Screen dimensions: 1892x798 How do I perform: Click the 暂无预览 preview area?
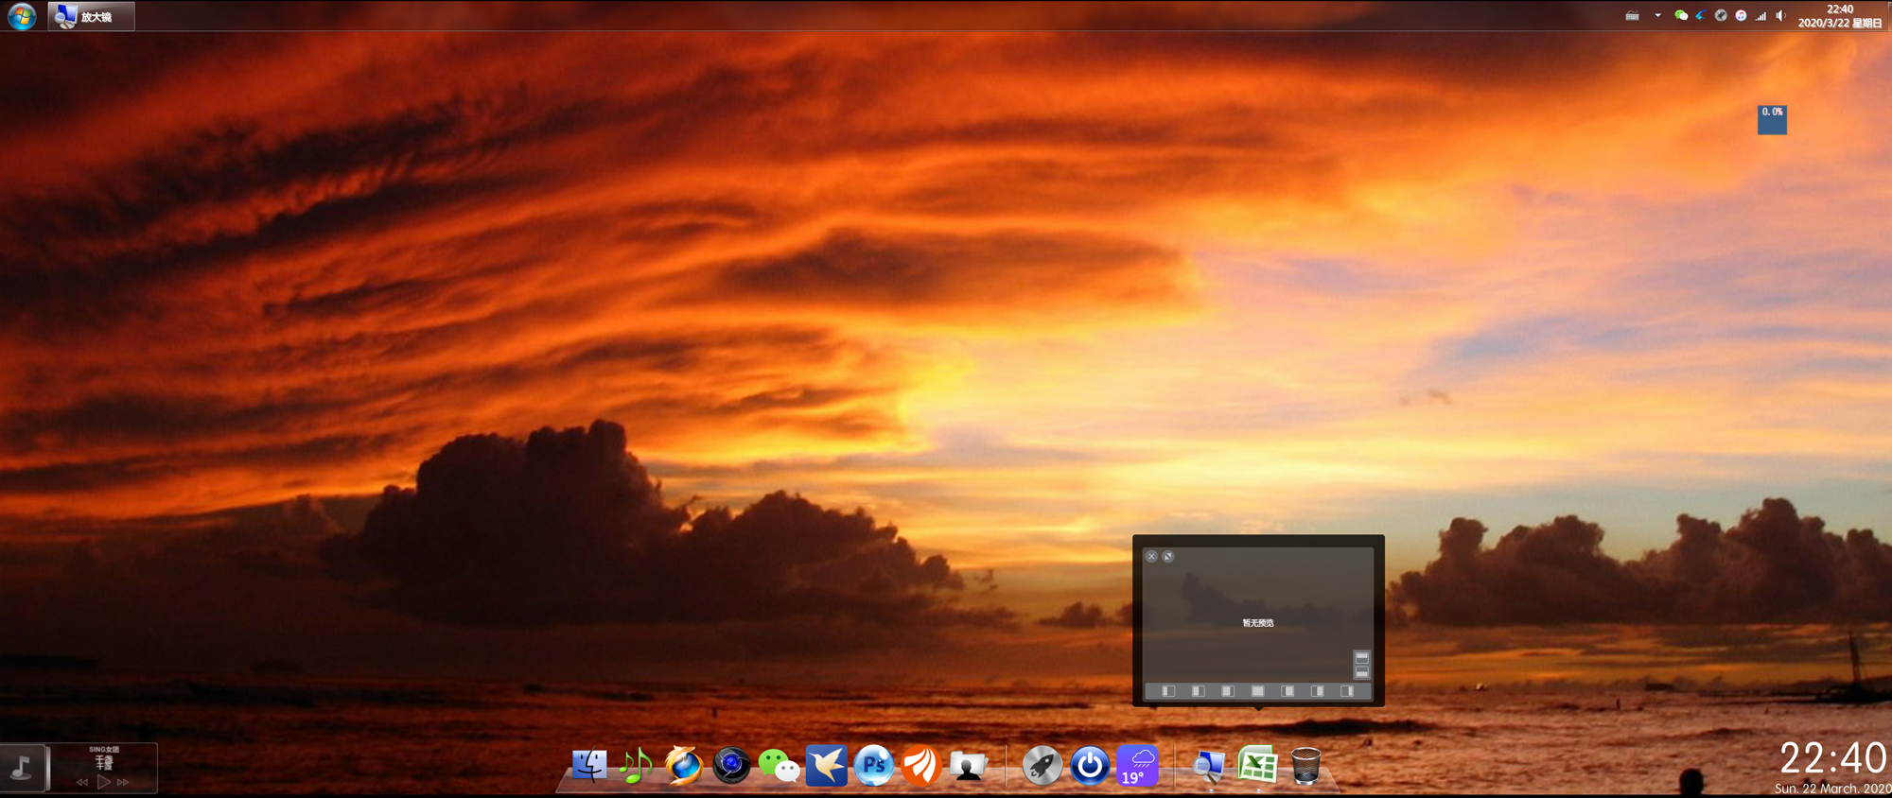pos(1257,622)
